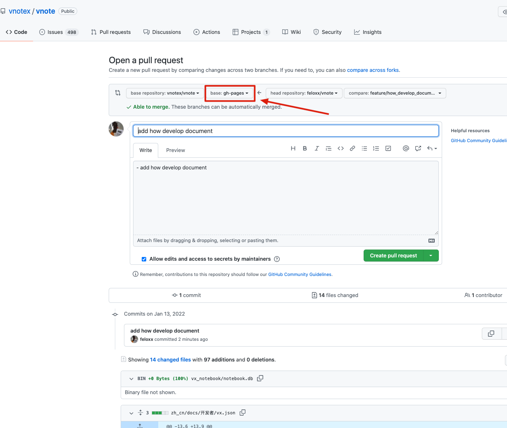The width and height of the screenshot is (507, 428).
Task: Open the Actions tab
Action: coord(207,32)
